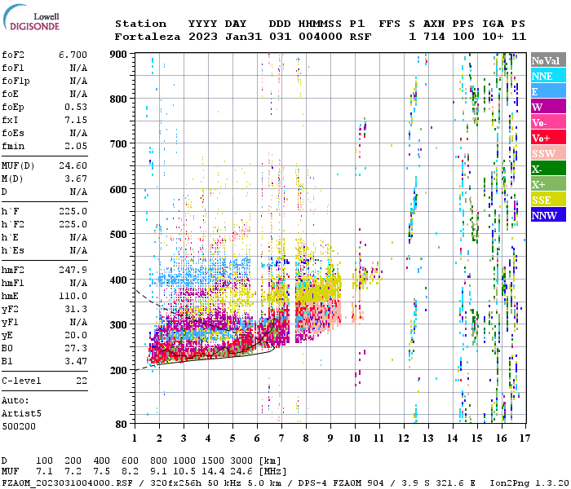Click the 900 km height axis label
This screenshot has height=489, width=571.
[118, 55]
